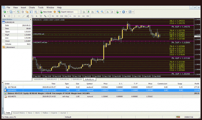202x120 pixels.
Task: Select the Text (A) tool
Action: [x=37, y=16]
